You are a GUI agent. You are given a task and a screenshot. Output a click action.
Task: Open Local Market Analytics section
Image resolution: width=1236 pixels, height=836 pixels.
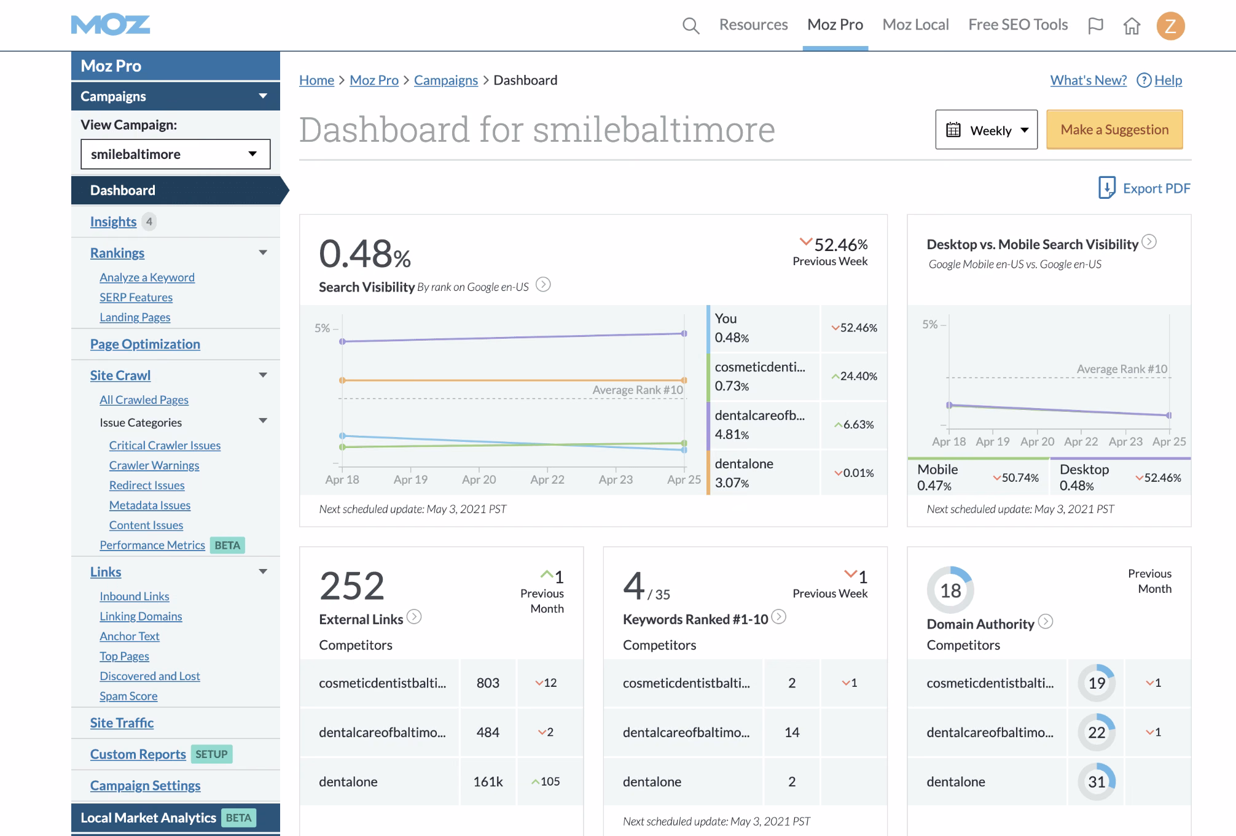(176, 818)
